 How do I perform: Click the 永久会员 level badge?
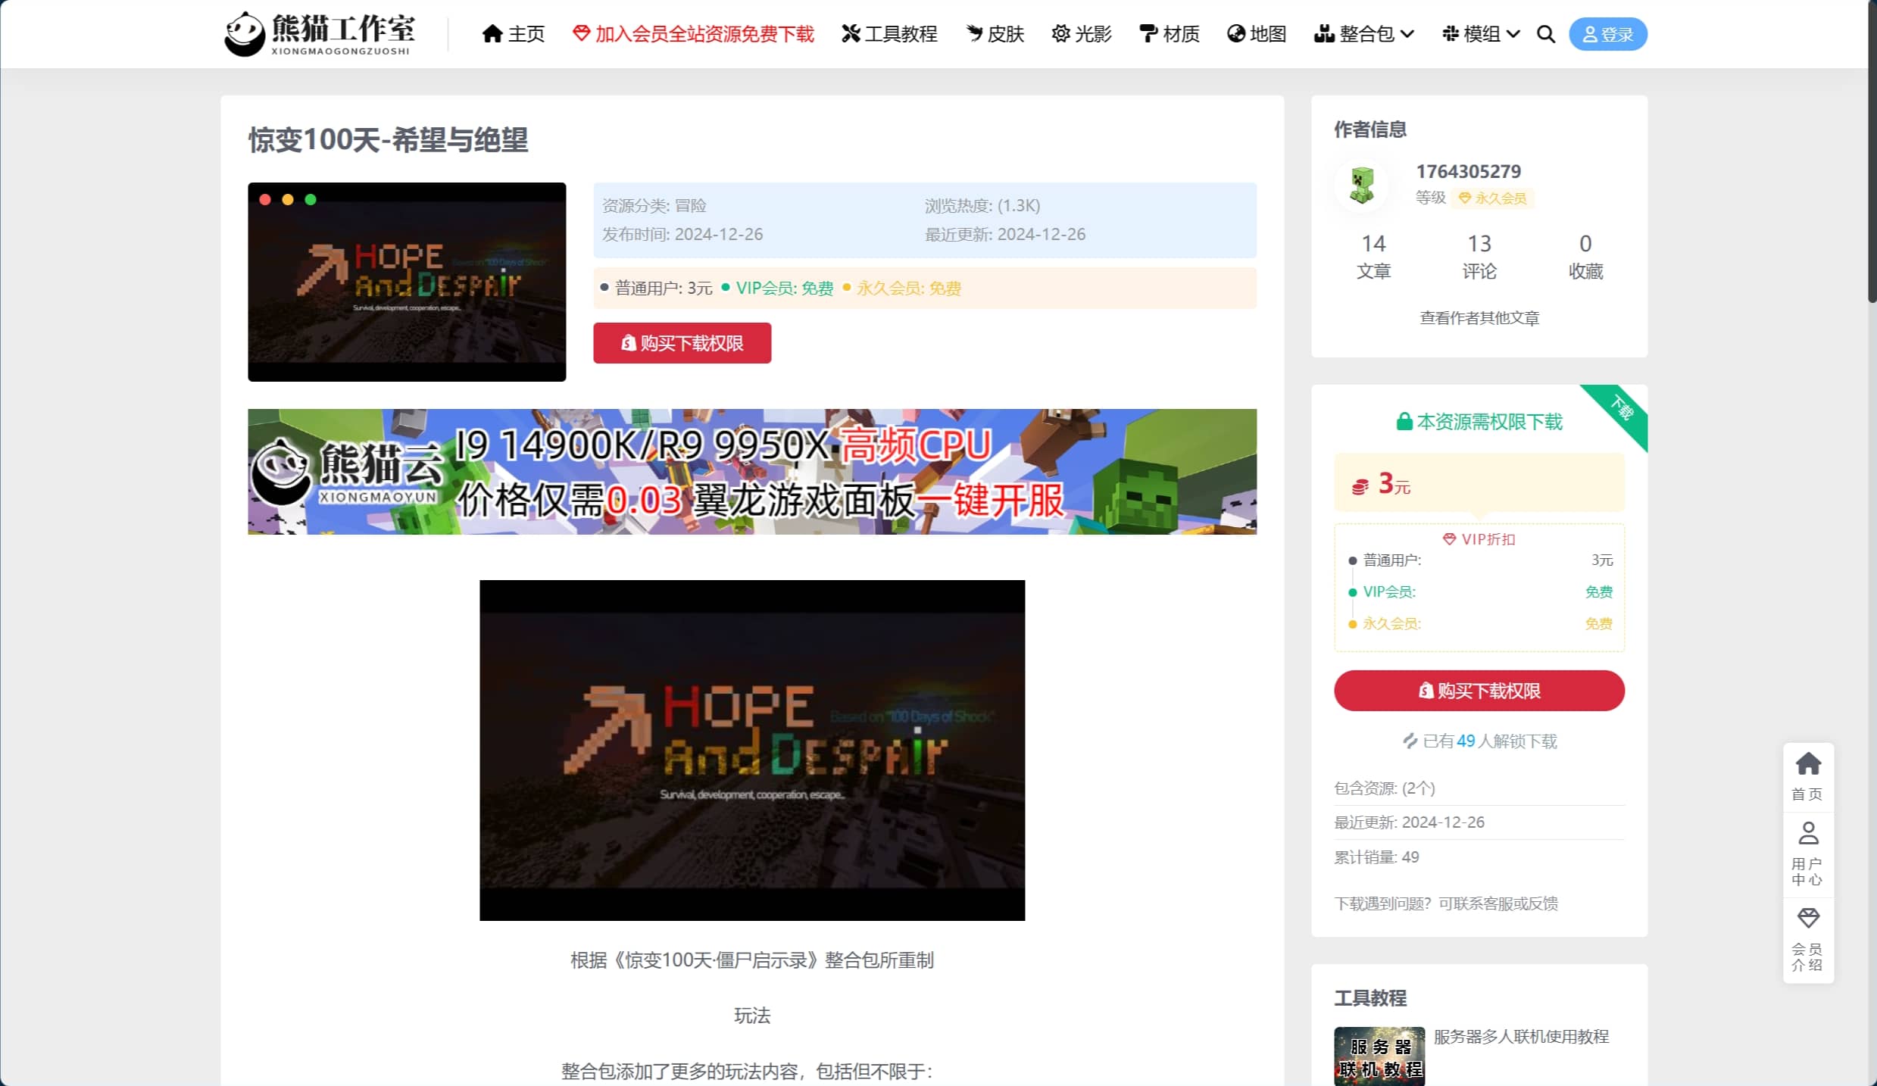(x=1492, y=198)
